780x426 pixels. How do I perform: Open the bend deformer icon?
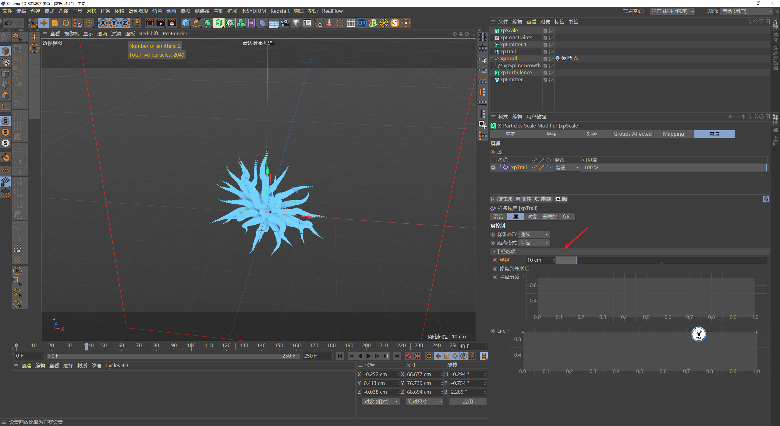click(x=263, y=23)
